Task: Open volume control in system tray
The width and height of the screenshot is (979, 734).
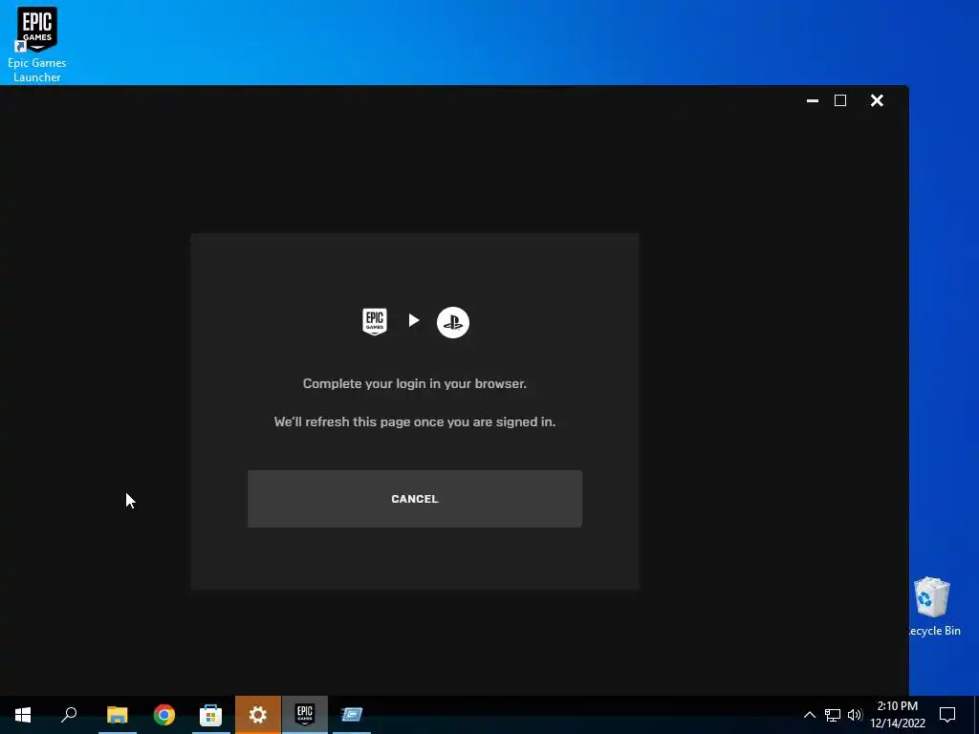Action: tap(855, 715)
